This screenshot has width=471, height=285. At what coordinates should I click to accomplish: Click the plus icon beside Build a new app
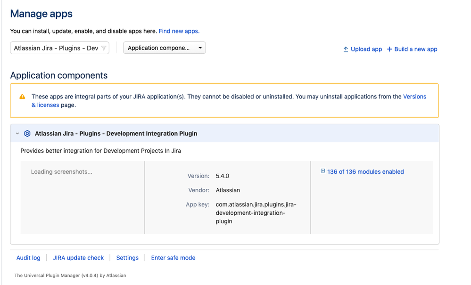(x=389, y=49)
